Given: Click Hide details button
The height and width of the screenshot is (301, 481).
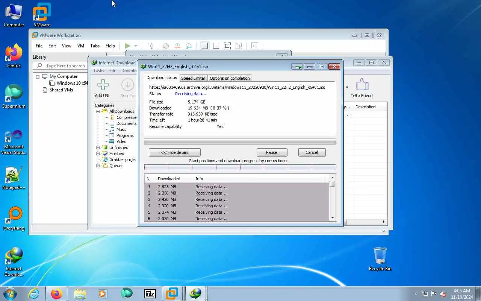Looking at the screenshot, I should [175, 152].
